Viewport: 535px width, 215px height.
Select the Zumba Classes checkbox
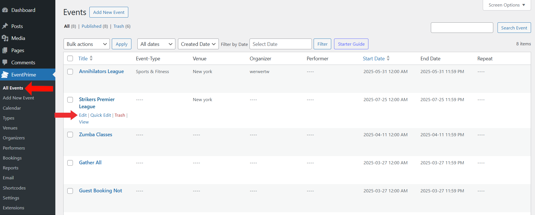point(70,135)
